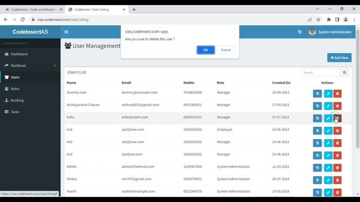Open Booking in the sidebar
Viewport: 360px width, 202px height.
[x=30, y=100]
